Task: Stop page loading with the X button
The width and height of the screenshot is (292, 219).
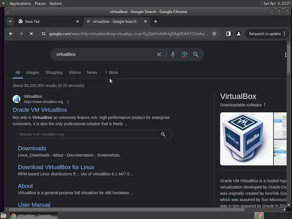Action: tap(31, 34)
